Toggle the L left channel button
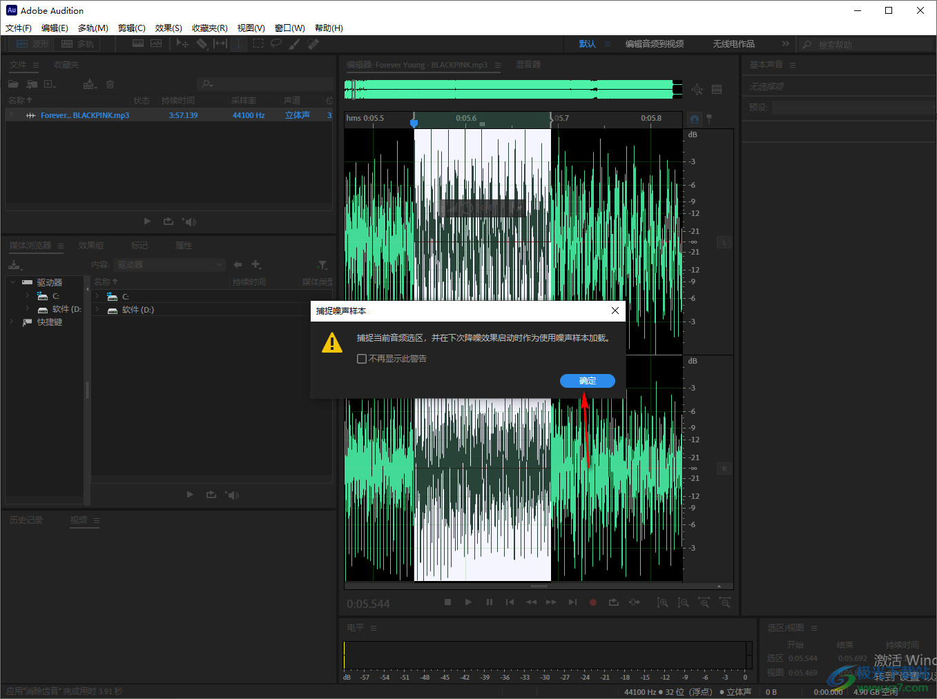Screen dimensions: 937x699 click(x=724, y=243)
